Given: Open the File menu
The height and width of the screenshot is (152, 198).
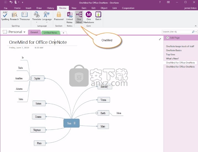Looking at the screenshot, I should [6, 8].
